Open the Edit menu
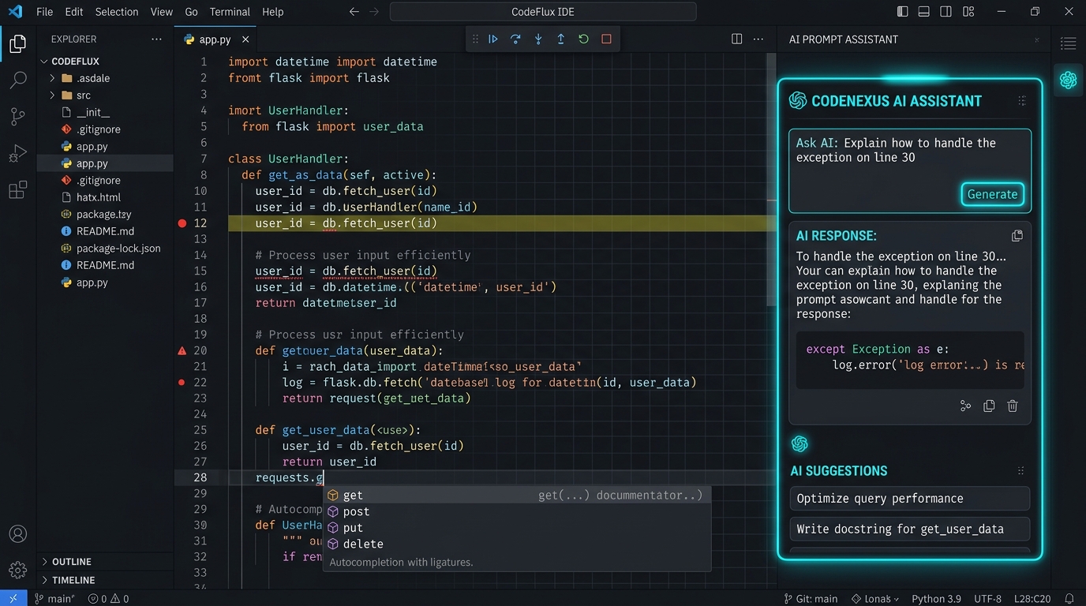 coord(74,12)
